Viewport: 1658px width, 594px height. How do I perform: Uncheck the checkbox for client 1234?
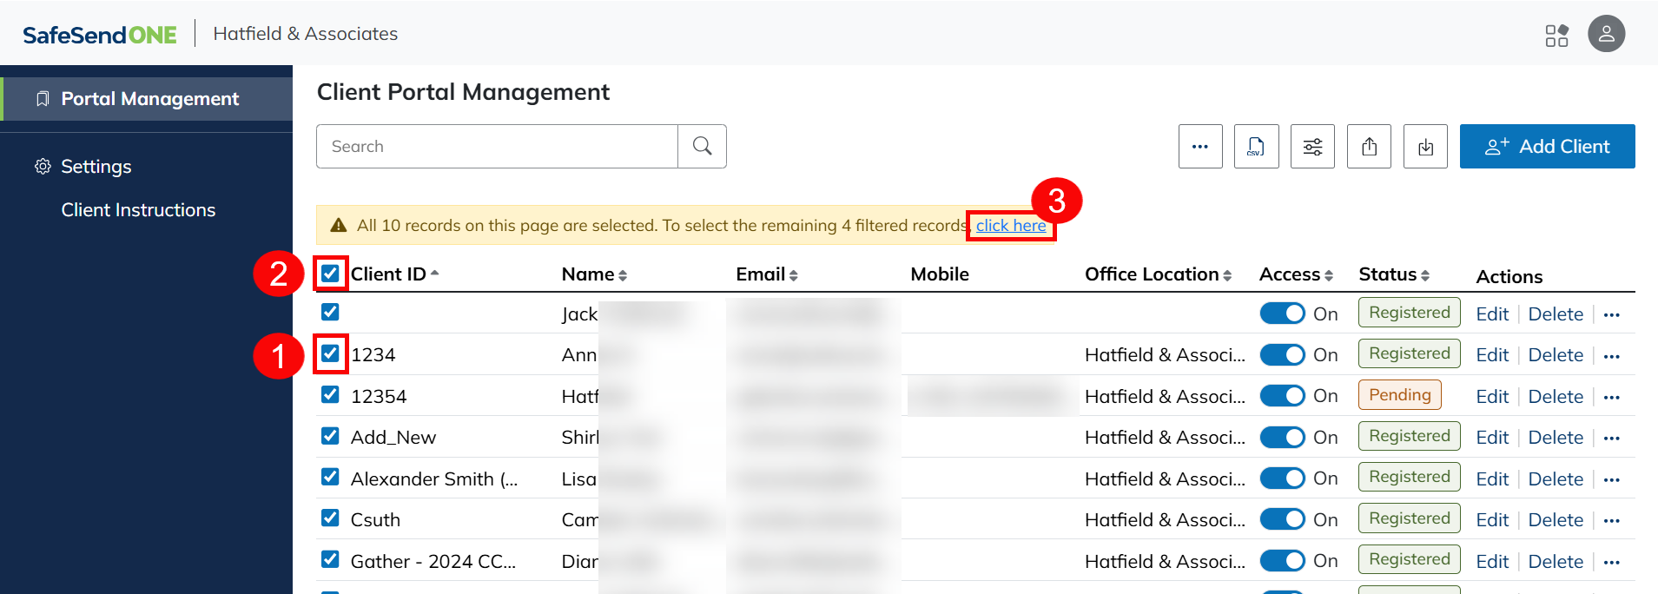point(330,353)
